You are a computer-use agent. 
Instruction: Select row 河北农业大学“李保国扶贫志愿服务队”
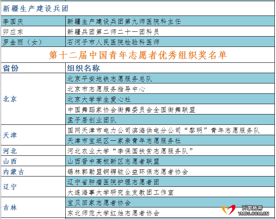pos(170,151)
